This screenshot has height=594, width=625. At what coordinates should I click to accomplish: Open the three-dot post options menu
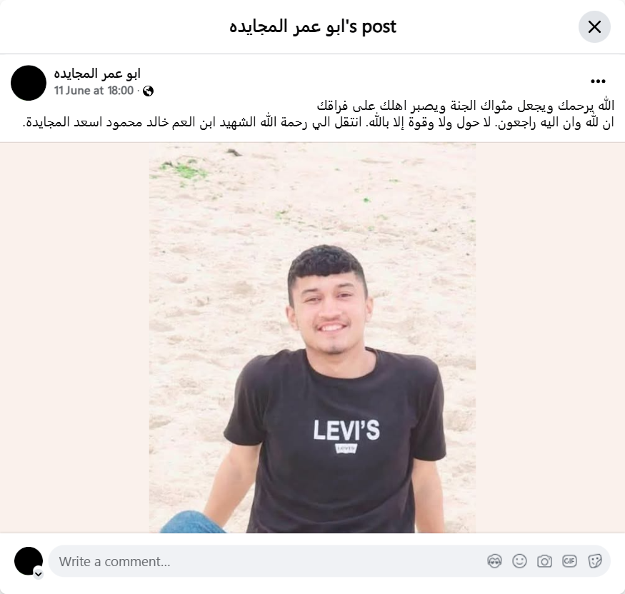tap(598, 81)
